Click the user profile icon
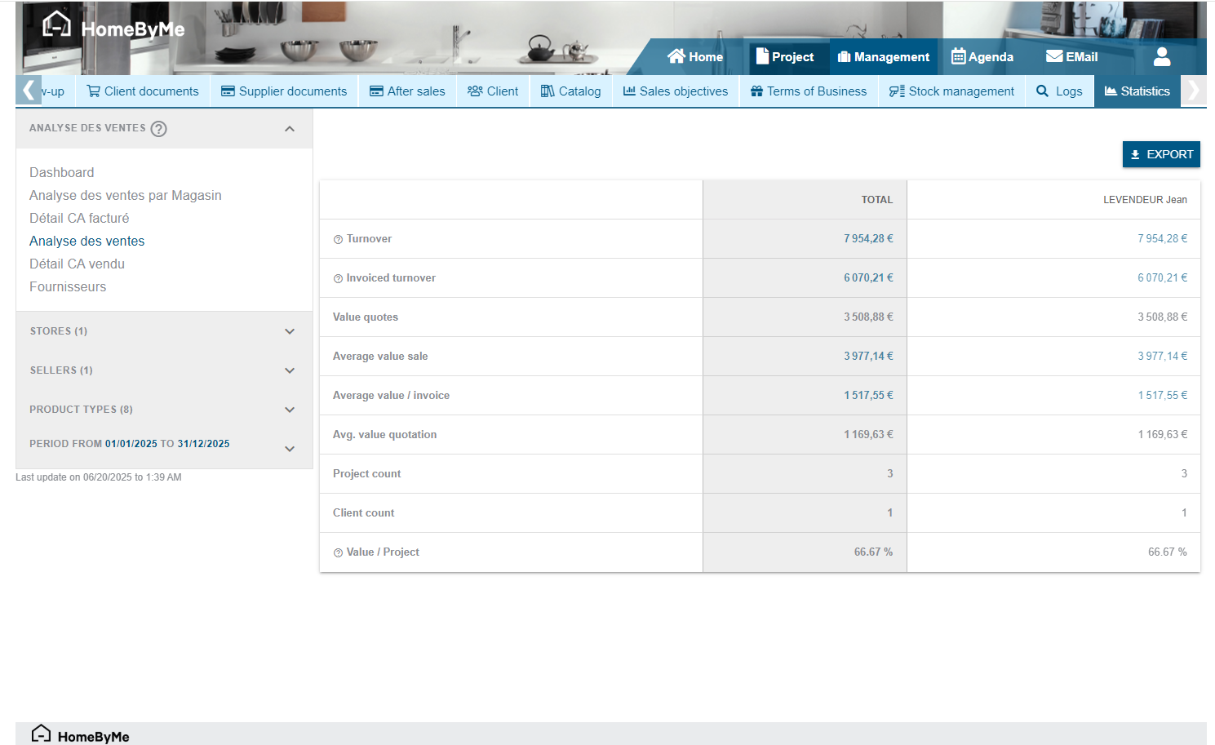 1162,57
